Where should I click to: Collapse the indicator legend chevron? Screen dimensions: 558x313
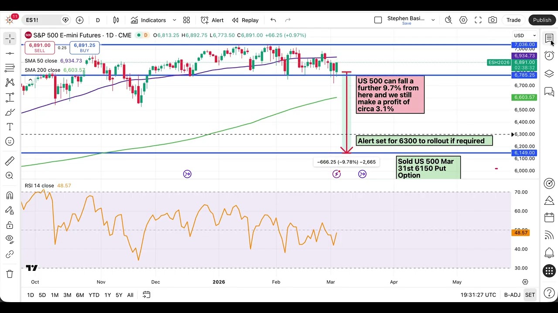(x=30, y=80)
